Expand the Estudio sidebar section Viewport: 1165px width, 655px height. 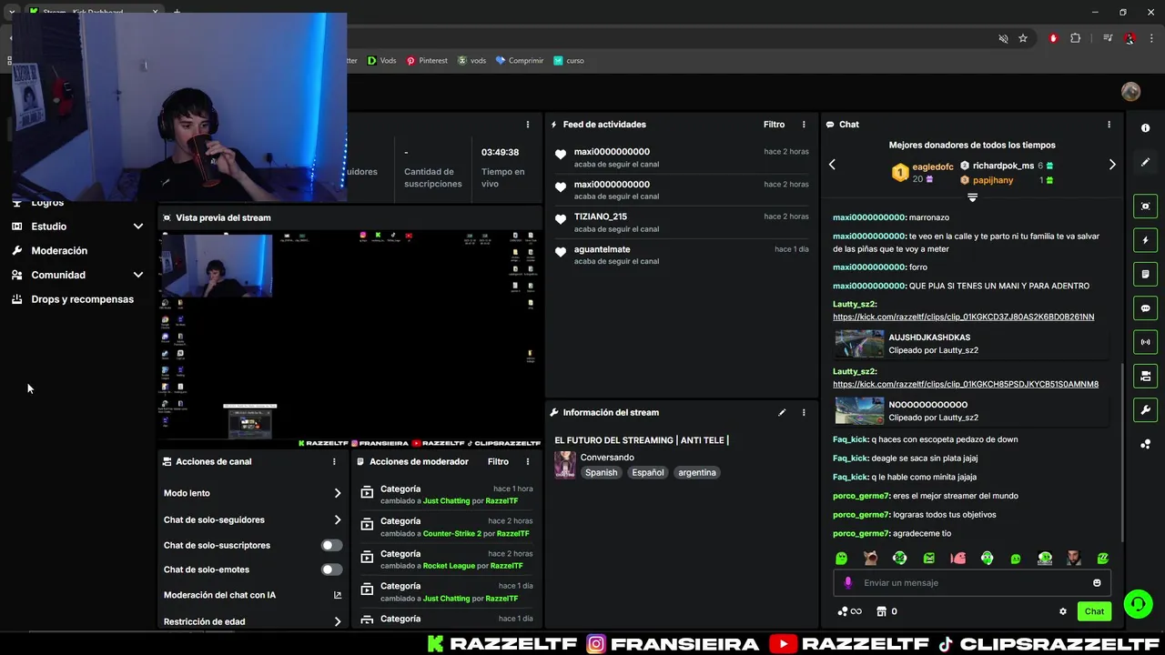[138, 227]
